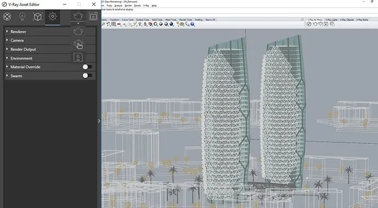Switch to the Solid Tools toolbar tab
This screenshot has width=378, height=208.
click(x=157, y=20)
